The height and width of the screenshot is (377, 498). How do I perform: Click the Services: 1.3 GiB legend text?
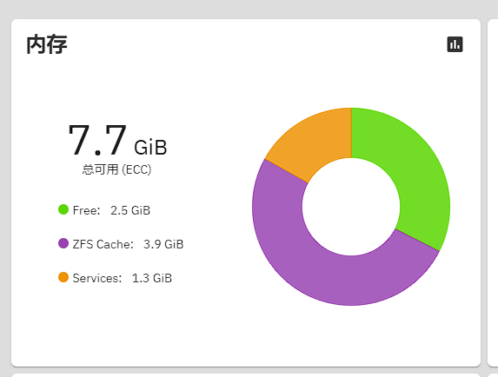coord(123,278)
